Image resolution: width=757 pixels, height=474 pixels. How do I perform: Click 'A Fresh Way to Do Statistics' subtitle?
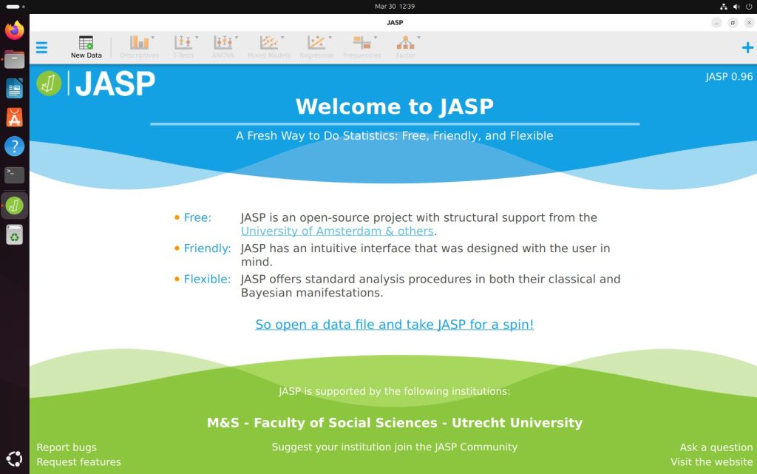click(x=395, y=136)
